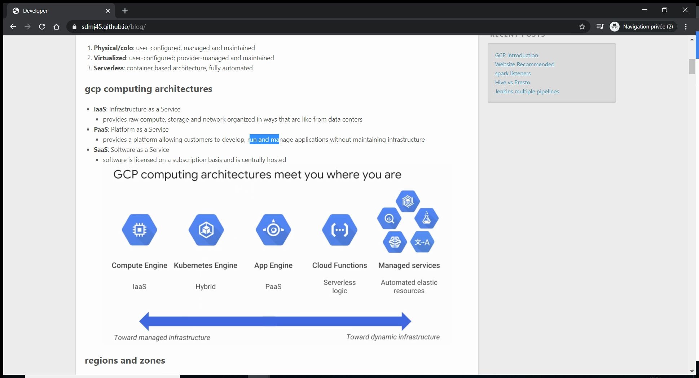699x378 pixels.
Task: Open the Chrome three-dot menu
Action: [x=686, y=26]
